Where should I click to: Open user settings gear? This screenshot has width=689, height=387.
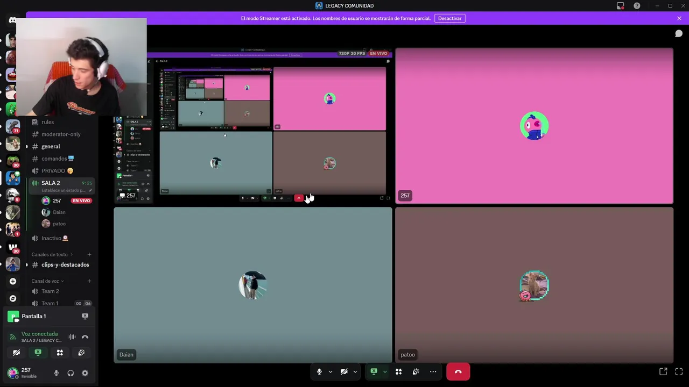pos(85,373)
